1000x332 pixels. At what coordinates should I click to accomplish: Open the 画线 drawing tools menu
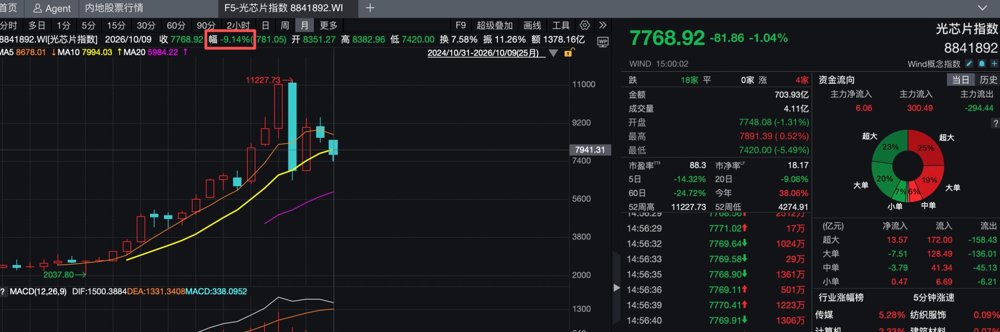(532, 25)
